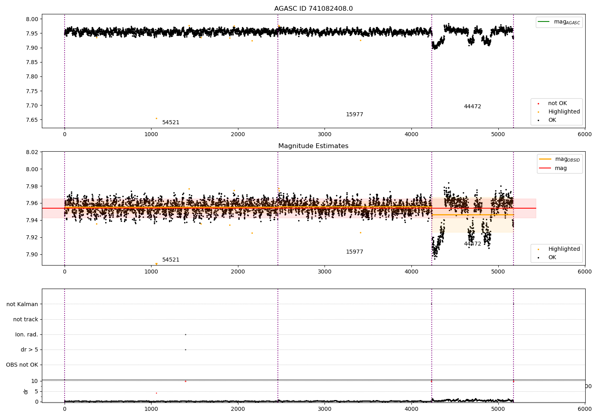The height and width of the screenshot is (418, 598).
Task: Click OBSID label 44472 in Magnitude Estimates plot
Action: tap(472, 244)
